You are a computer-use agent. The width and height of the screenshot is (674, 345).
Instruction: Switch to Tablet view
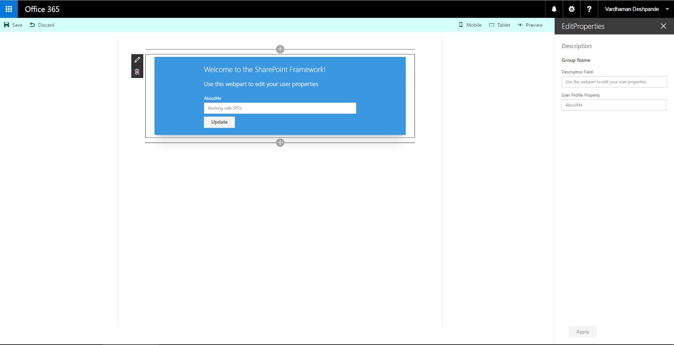500,25
